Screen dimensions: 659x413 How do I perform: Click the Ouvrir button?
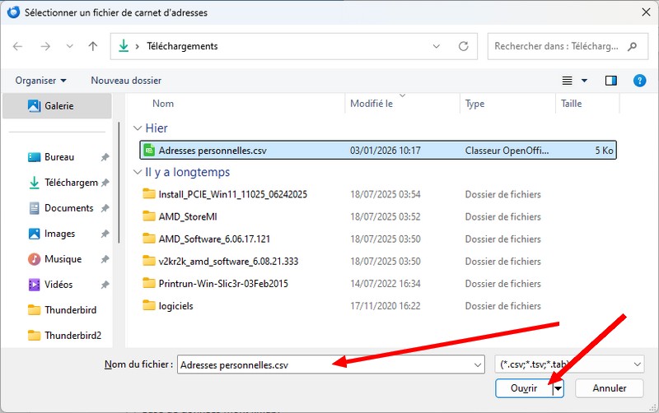coord(523,388)
